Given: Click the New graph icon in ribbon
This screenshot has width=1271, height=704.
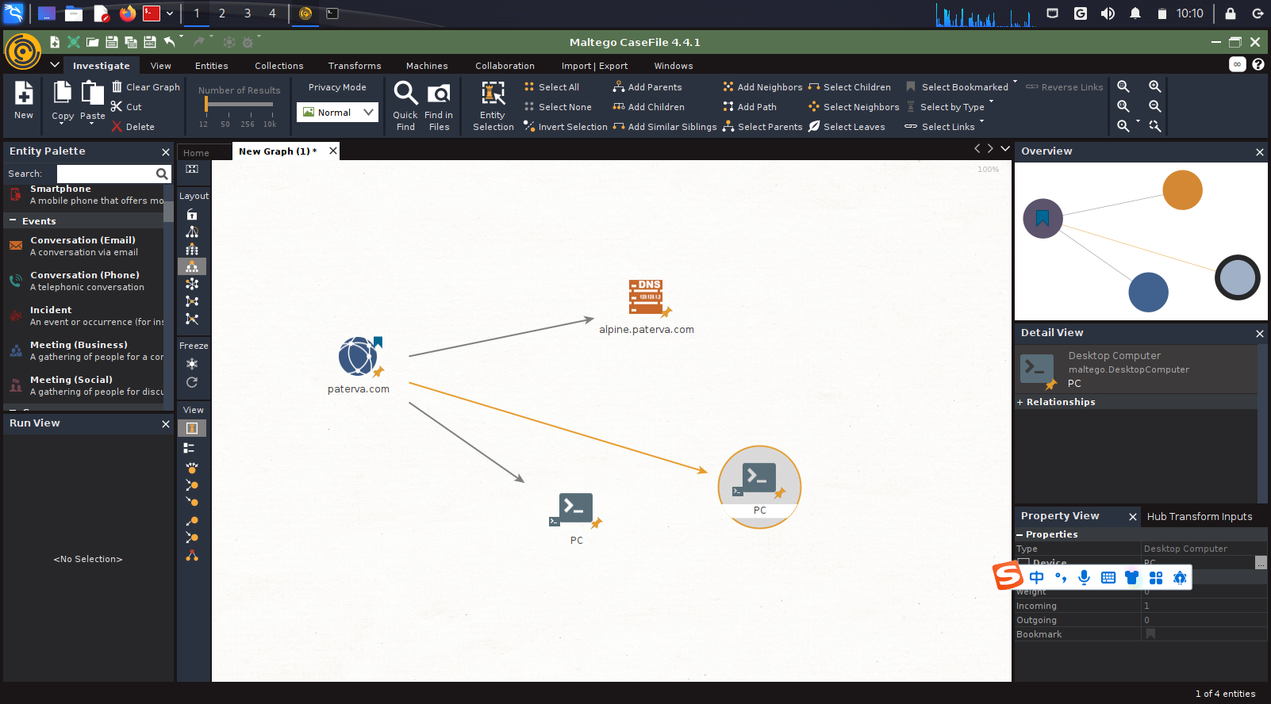Looking at the screenshot, I should point(24,93).
